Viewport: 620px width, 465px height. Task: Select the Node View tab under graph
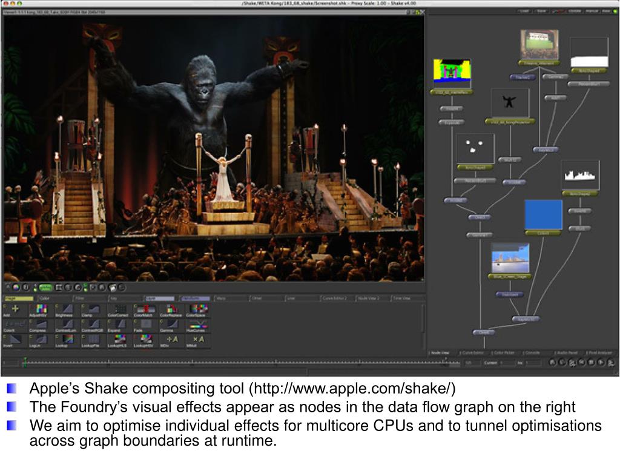coord(440,352)
